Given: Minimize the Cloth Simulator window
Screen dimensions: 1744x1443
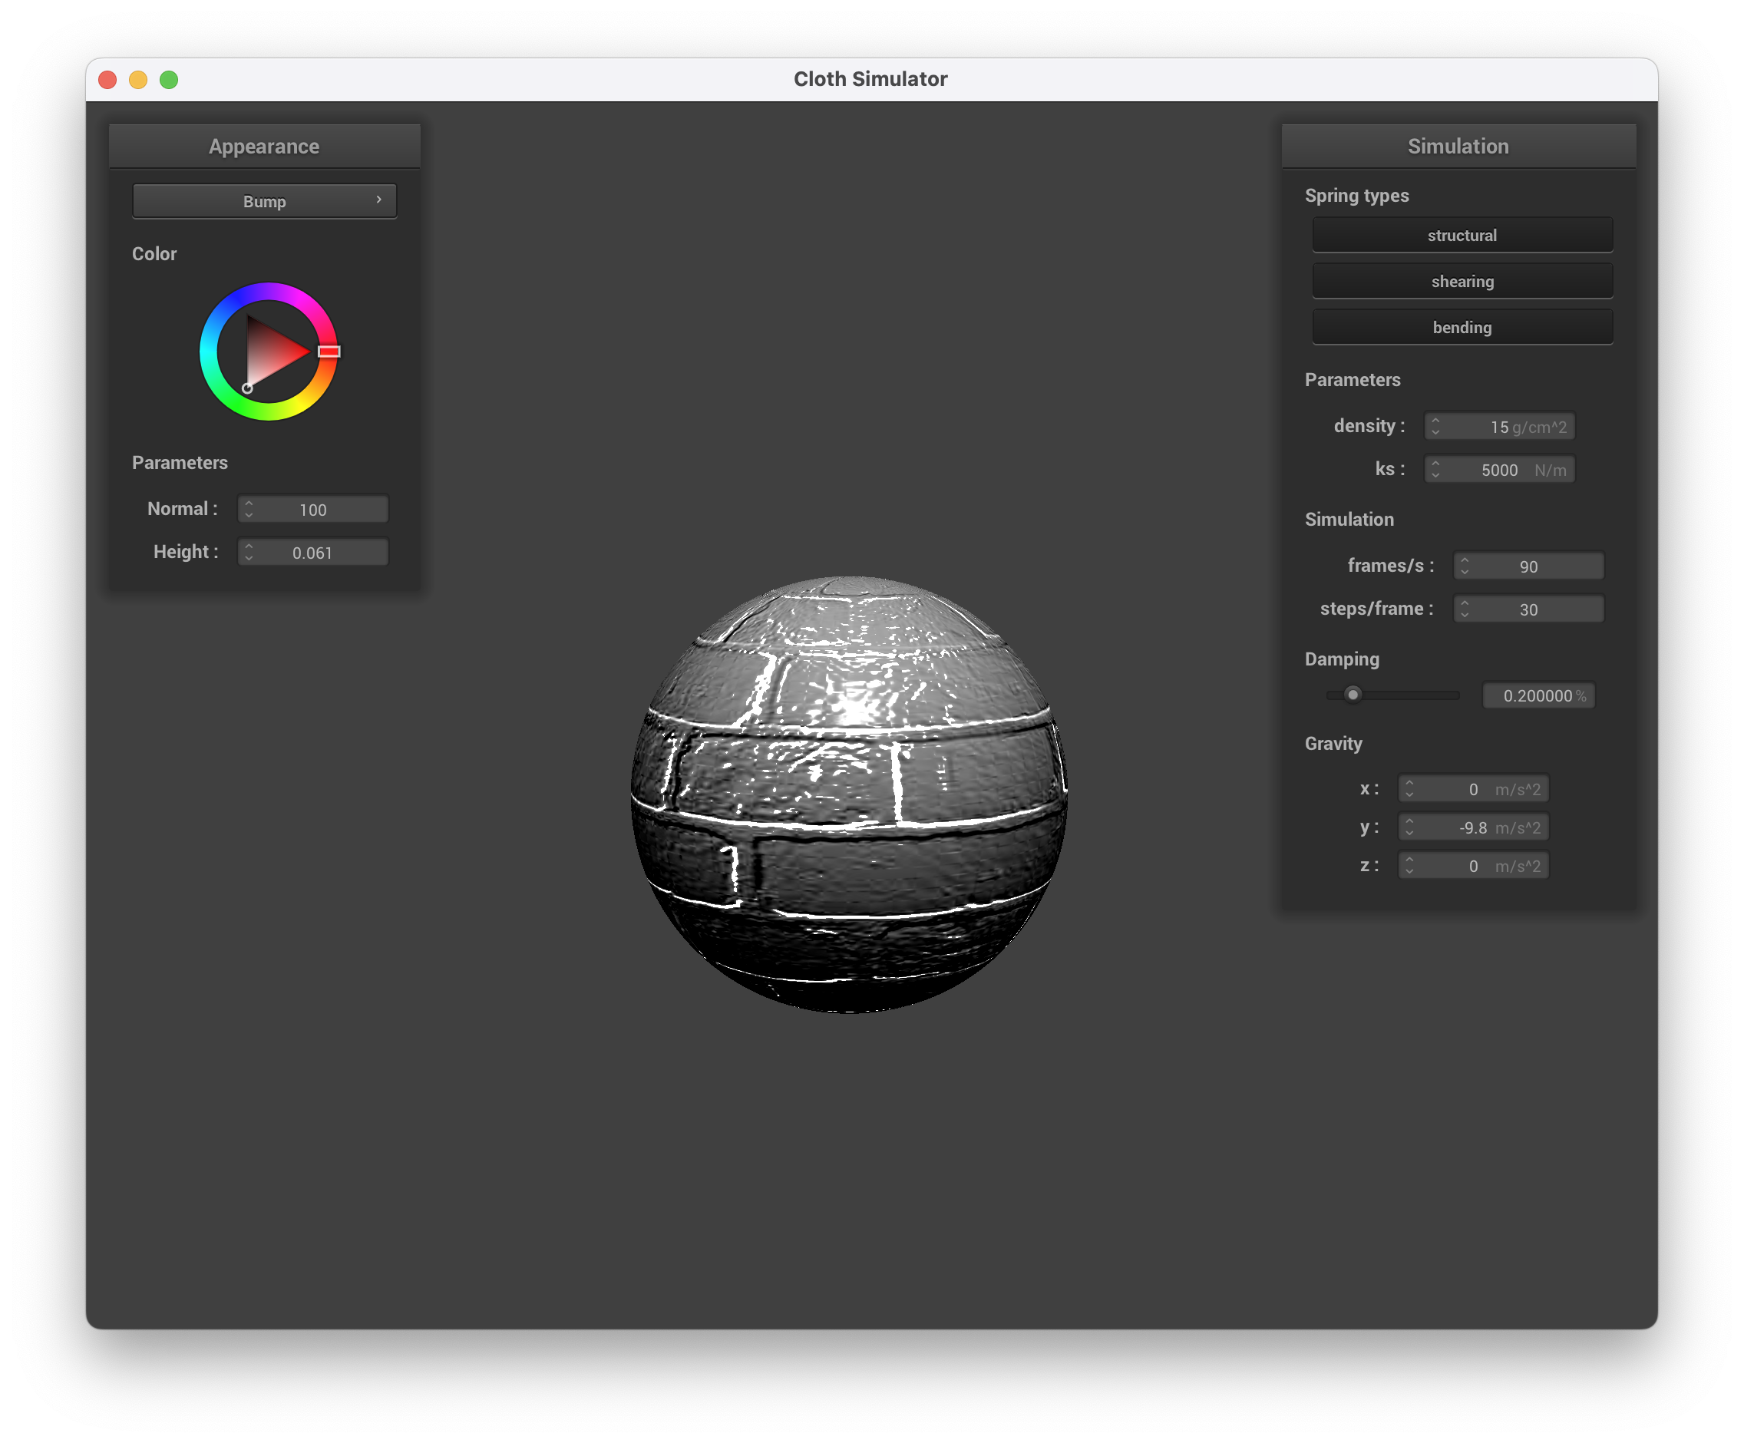Looking at the screenshot, I should point(138,80).
